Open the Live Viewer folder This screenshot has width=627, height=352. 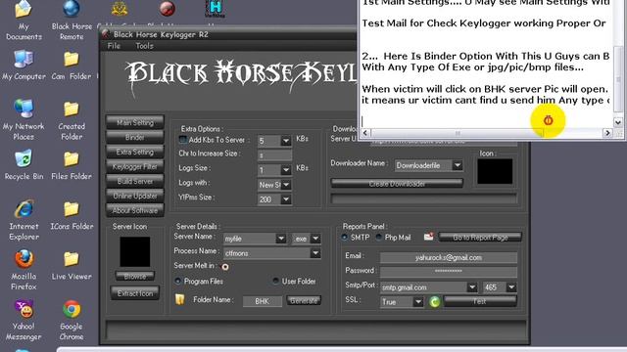[72, 265]
